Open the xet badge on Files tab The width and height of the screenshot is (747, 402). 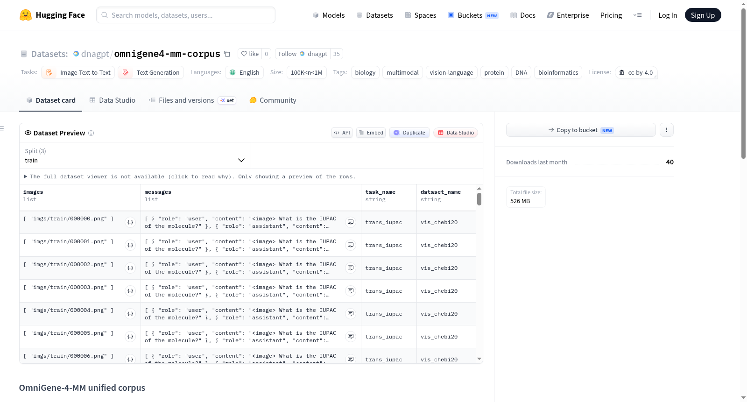coord(227,100)
